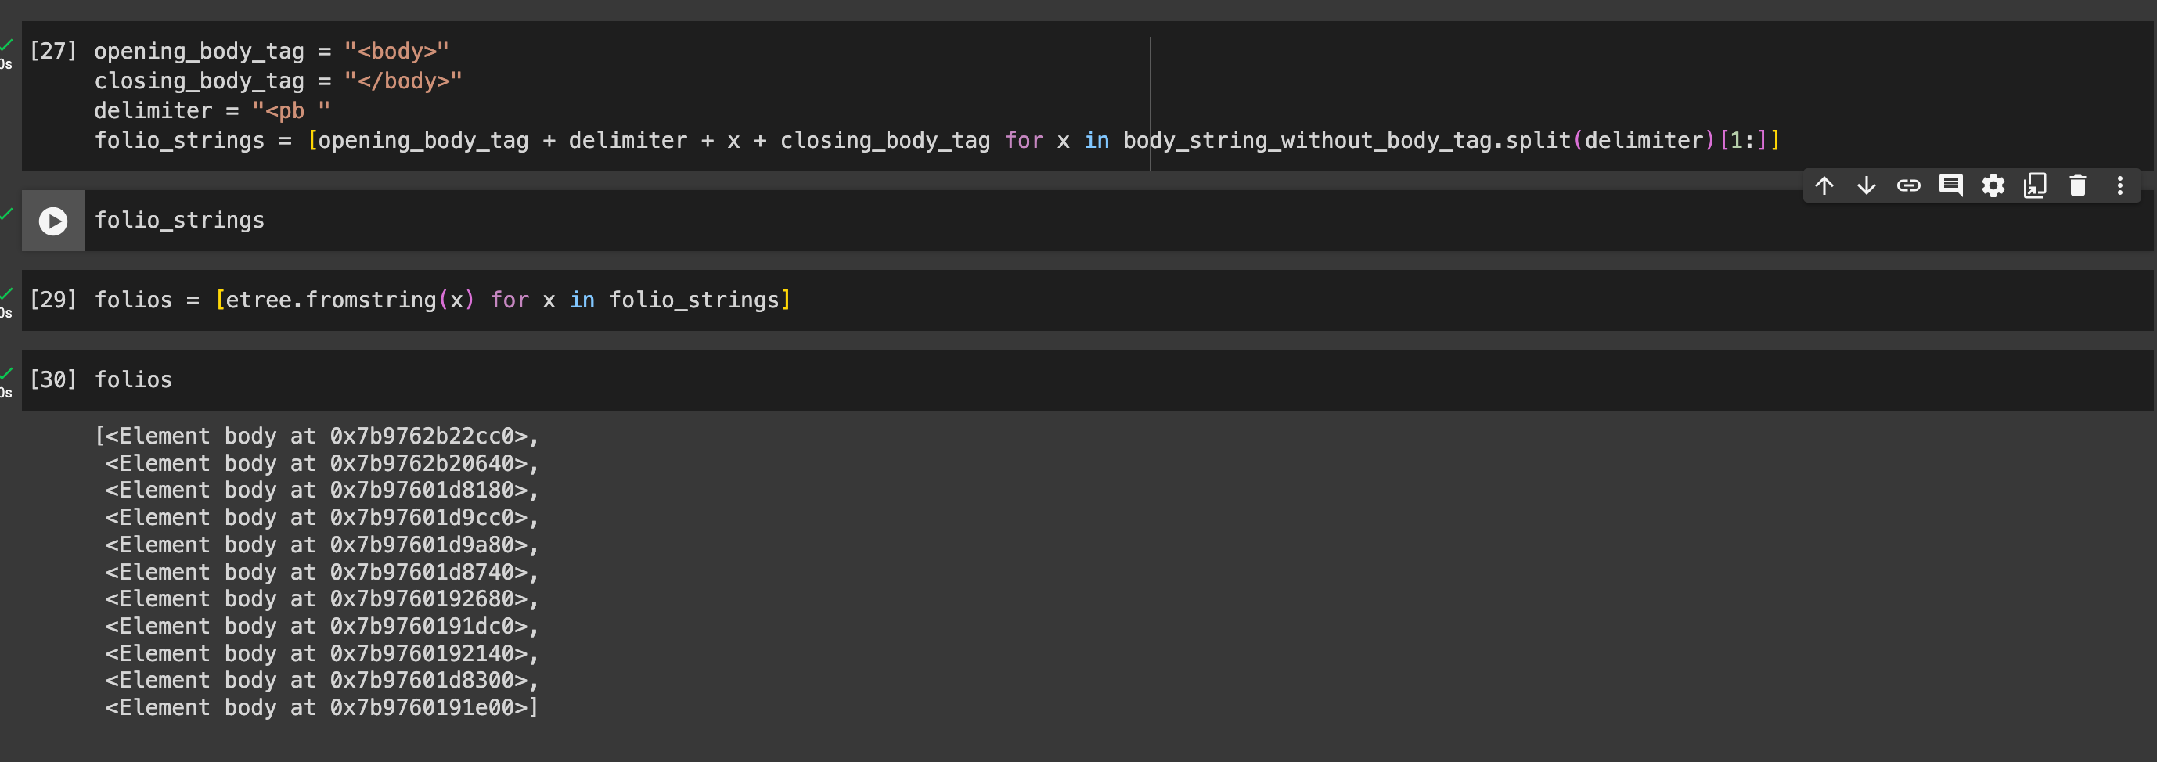Add a comment to the cell

[x=1950, y=185]
